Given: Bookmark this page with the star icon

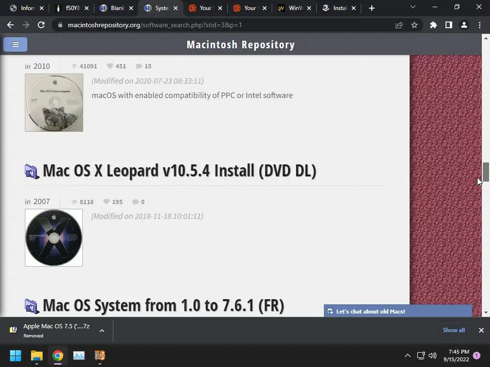Looking at the screenshot, I should coord(414,25).
